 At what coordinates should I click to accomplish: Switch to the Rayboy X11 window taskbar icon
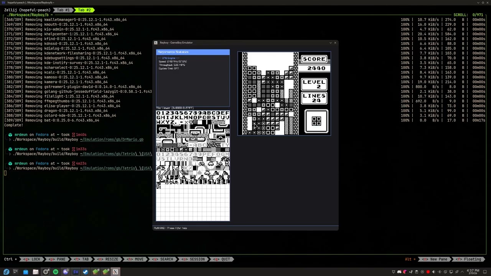tap(115, 272)
